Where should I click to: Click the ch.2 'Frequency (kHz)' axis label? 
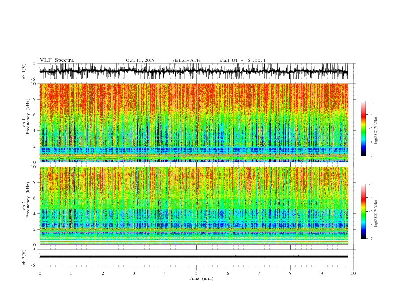pyautogui.click(x=28, y=199)
